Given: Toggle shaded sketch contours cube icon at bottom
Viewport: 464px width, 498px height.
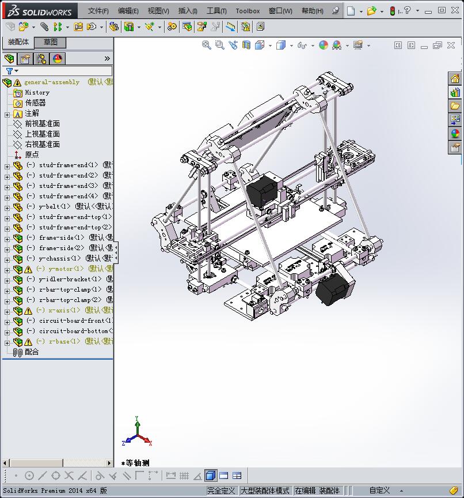Looking at the screenshot, I should point(211,476).
